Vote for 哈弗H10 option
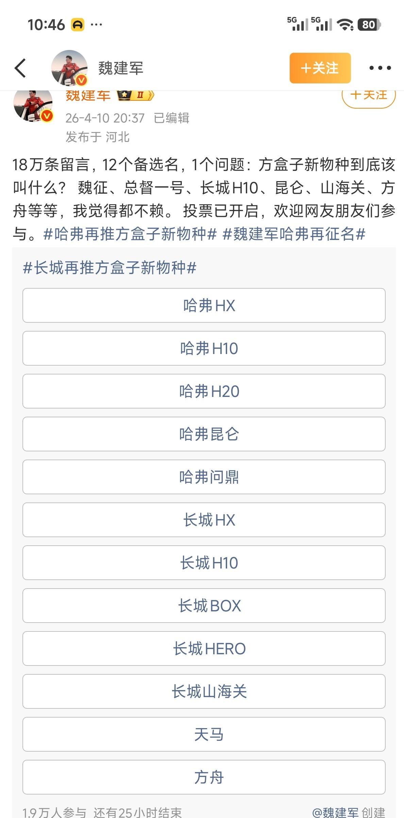Image resolution: width=404 pixels, height=818 pixels. pyautogui.click(x=204, y=348)
